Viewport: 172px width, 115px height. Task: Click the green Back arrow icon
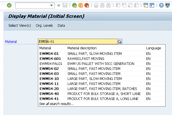click(74, 5)
